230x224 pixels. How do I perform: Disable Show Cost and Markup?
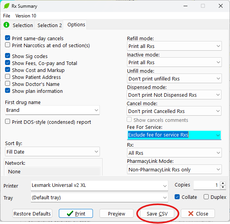click(x=7, y=70)
